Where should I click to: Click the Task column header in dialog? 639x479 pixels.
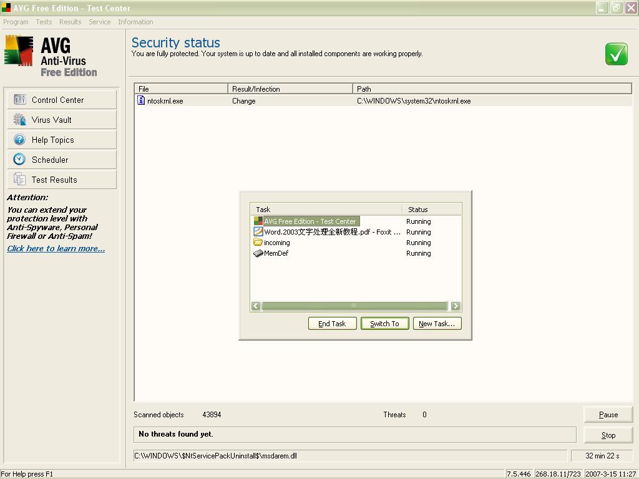(327, 210)
